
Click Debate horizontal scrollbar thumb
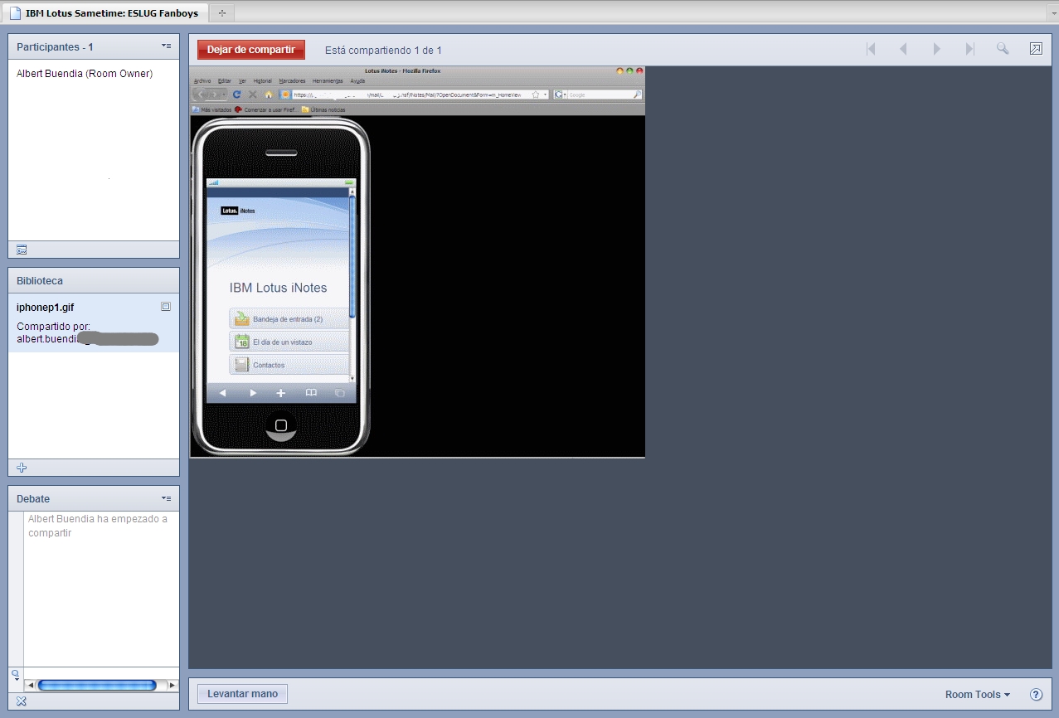click(x=97, y=685)
